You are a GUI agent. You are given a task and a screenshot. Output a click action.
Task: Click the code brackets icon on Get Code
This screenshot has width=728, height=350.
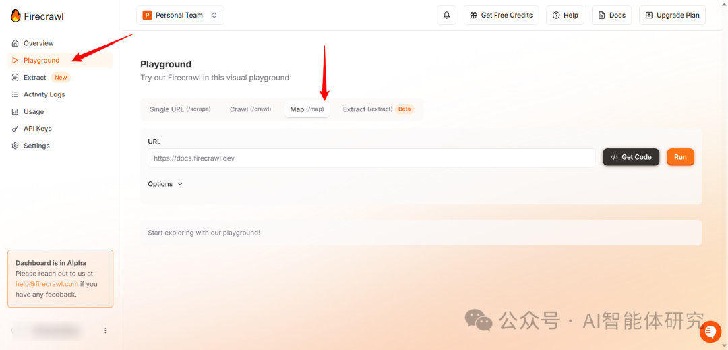tap(614, 157)
